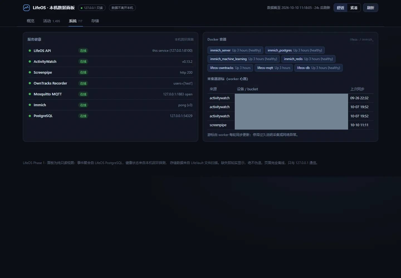
Task: Click the v0.13.2 version text
Action: tap(187, 61)
